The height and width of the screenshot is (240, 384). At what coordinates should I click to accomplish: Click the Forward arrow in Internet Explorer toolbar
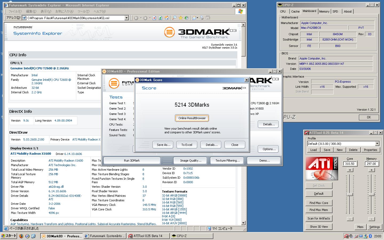(145, 18)
